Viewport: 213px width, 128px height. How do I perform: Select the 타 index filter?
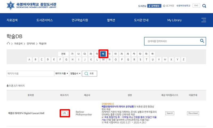(x=140, y=54)
